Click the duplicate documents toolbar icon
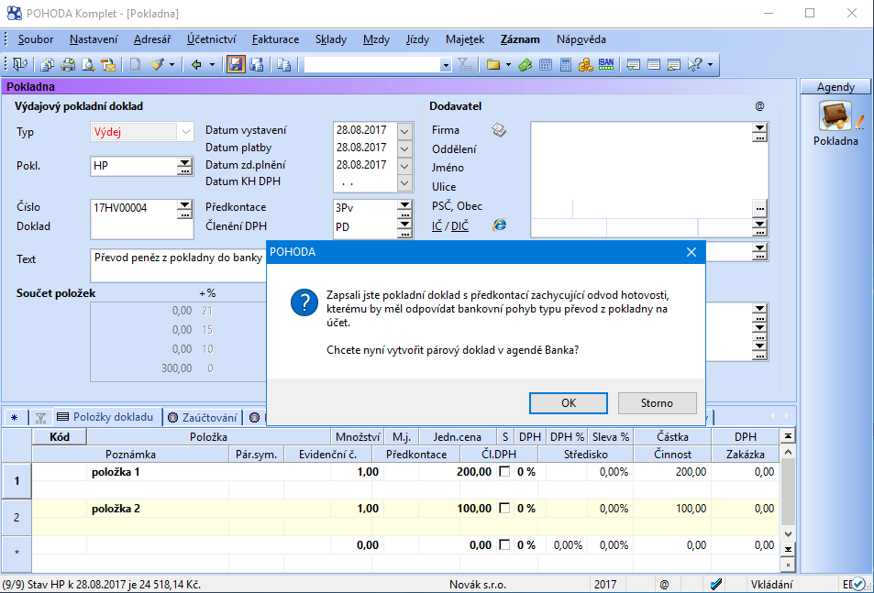874x593 pixels. click(283, 64)
